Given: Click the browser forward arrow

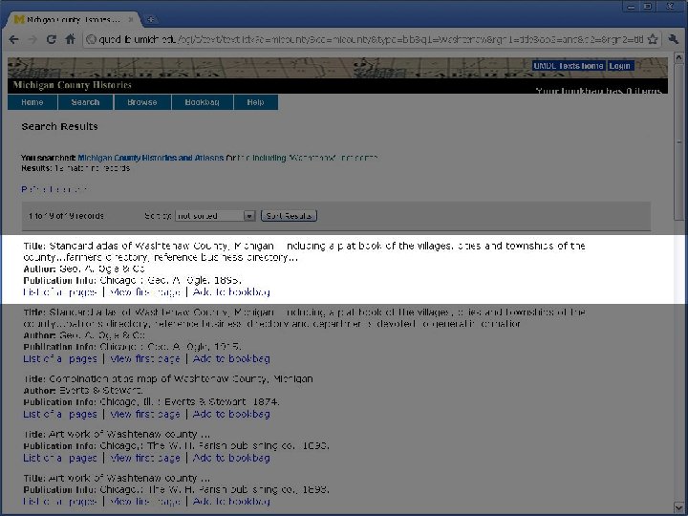Looking at the screenshot, I should (x=32, y=39).
